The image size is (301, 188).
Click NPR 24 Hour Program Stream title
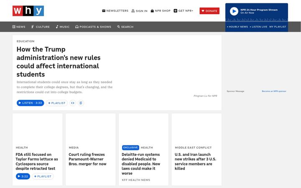pyautogui.click(x=259, y=10)
